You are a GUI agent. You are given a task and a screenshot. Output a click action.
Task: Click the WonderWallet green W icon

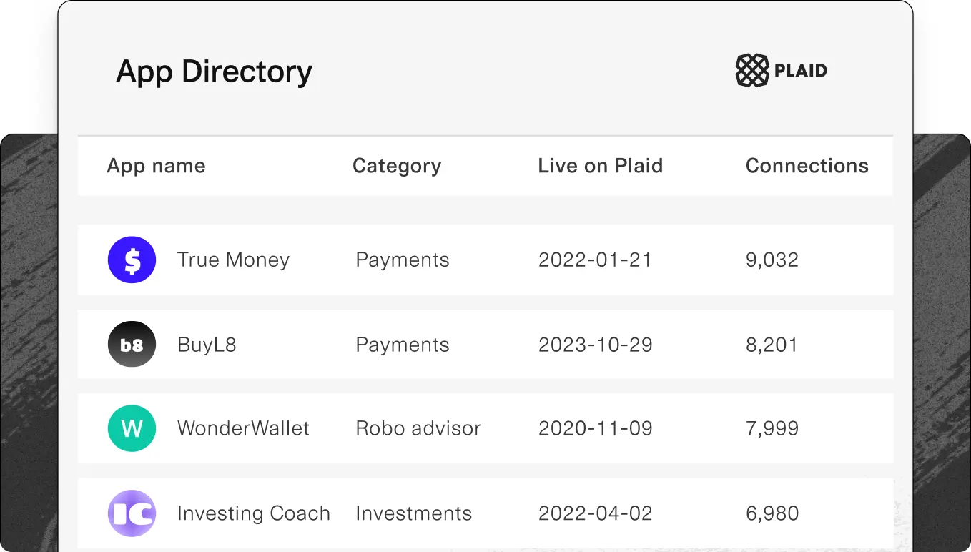click(x=132, y=428)
